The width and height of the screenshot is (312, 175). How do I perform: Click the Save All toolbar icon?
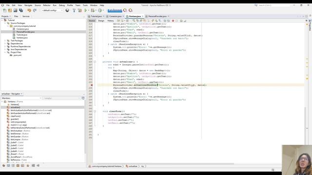(x=21, y=10)
